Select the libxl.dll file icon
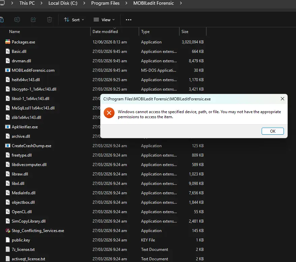296x262 pixels. pyautogui.click(x=8, y=184)
